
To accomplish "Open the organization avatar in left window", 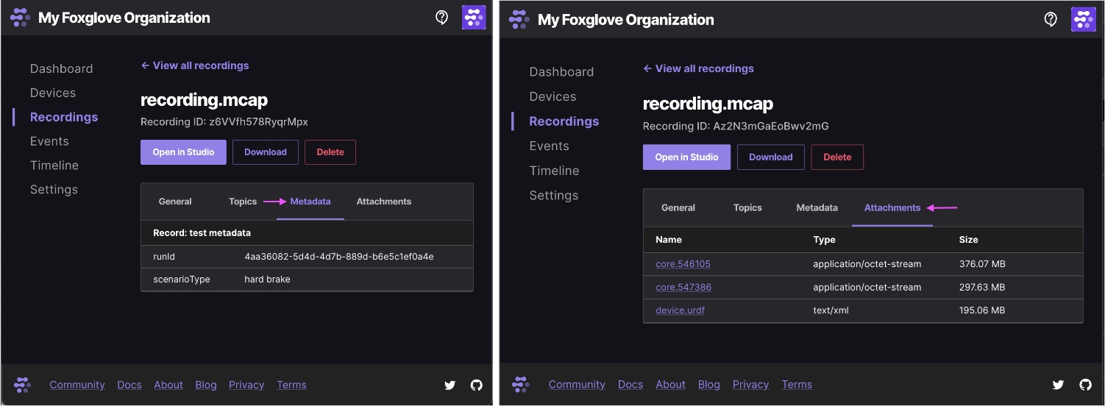I will (474, 18).
